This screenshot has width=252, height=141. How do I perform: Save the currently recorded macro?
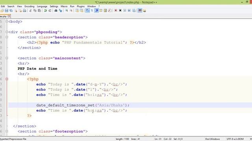tap(134, 11)
